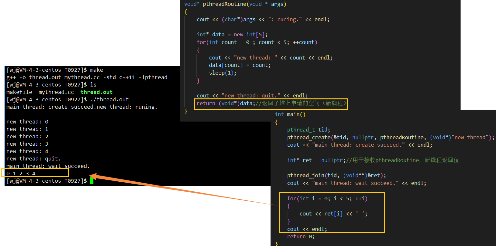Screen dimensions: 496x246
Task: Click the "cout << endl;" line in main
Action: coord(307,229)
